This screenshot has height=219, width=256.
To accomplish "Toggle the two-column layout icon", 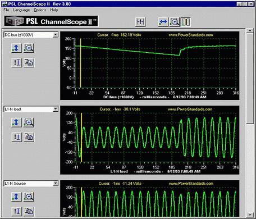I will (185, 22).
